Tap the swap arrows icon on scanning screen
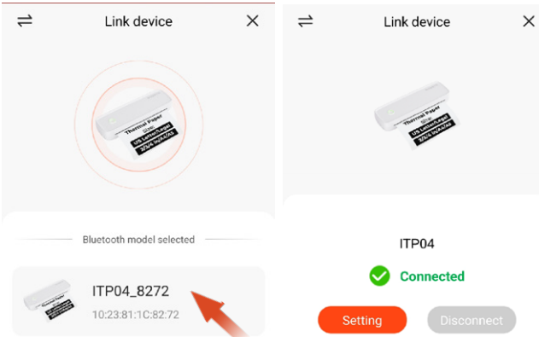Viewport: 539px width, 337px height. [25, 21]
